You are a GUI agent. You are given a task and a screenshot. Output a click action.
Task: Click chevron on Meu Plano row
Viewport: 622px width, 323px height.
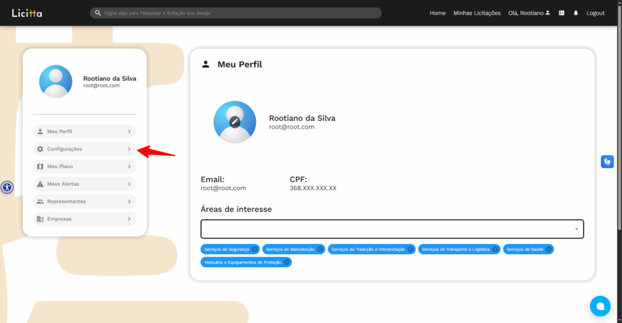click(129, 166)
